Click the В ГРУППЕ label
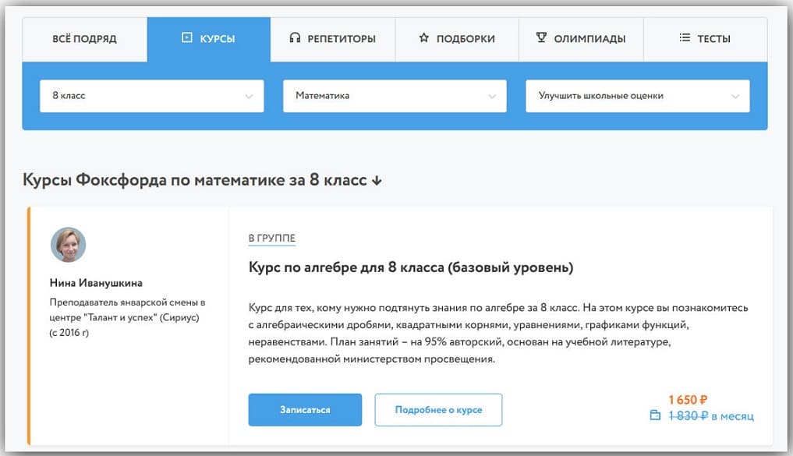 click(272, 238)
